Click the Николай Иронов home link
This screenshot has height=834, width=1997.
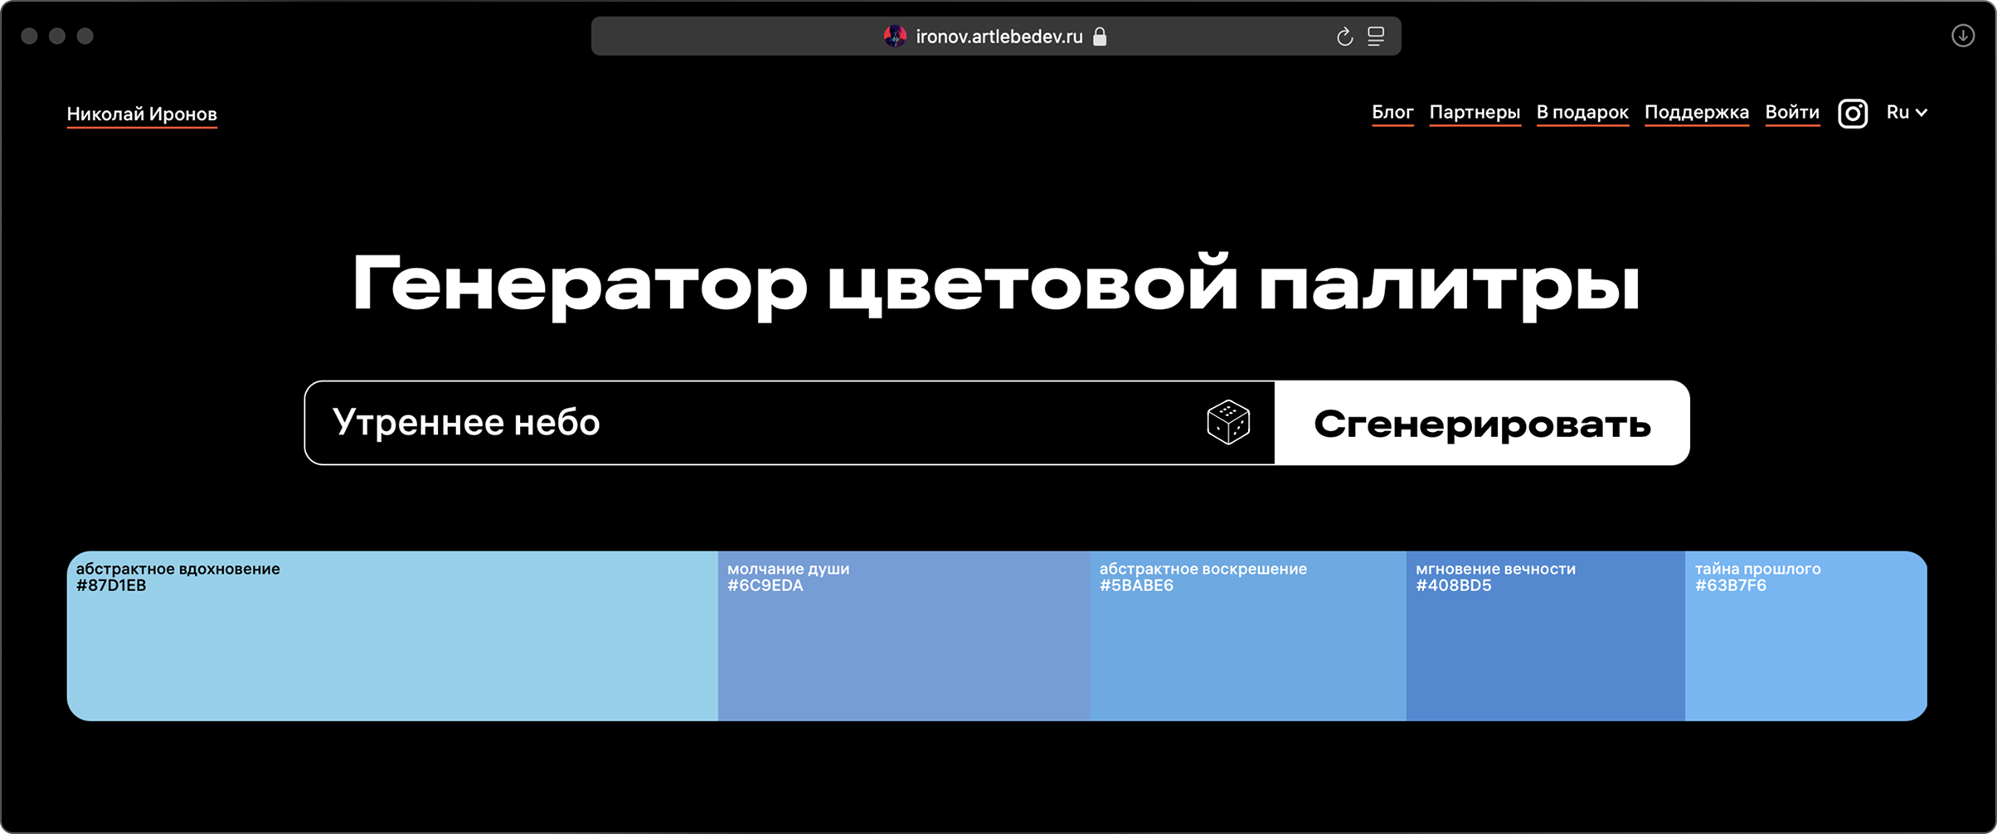pyautogui.click(x=142, y=114)
